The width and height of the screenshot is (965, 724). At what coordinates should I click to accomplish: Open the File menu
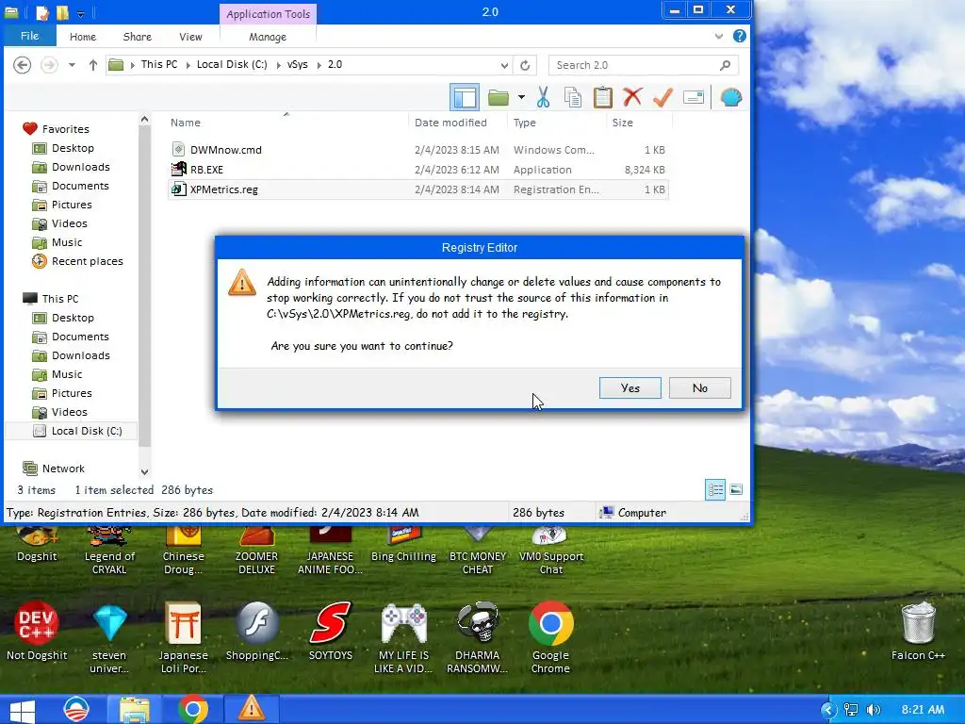pos(29,36)
